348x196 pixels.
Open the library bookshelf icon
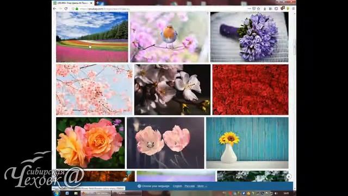click(x=271, y=9)
